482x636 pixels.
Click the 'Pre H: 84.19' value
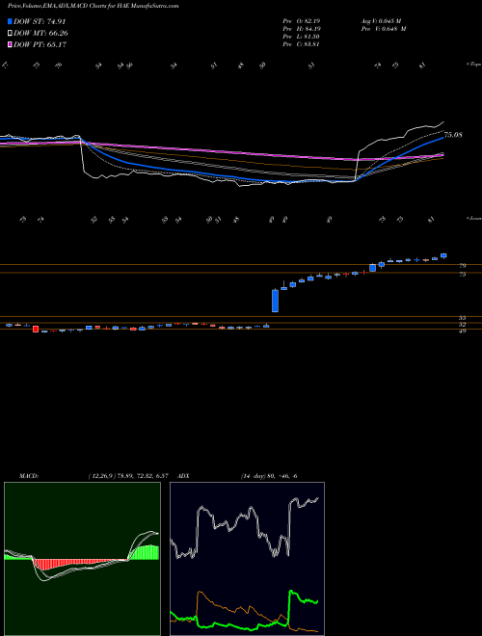[302, 29]
